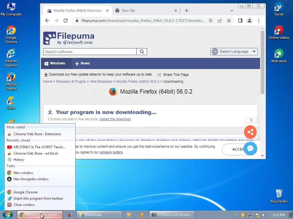This screenshot has height=219, width=293.
Task: Choose New window task
Action: [39, 173]
